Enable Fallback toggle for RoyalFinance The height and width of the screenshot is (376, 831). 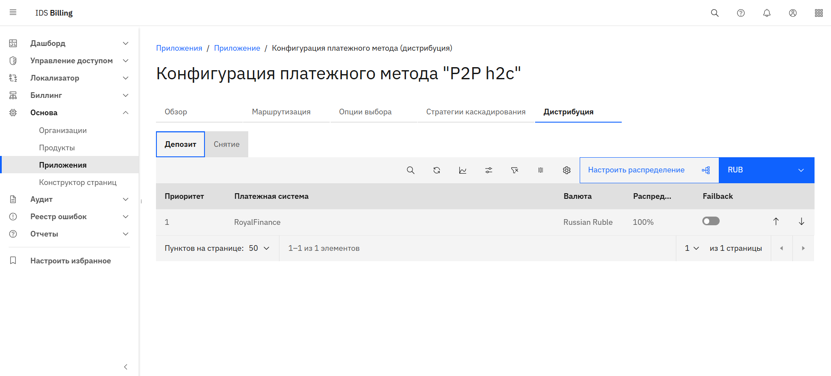click(x=711, y=221)
